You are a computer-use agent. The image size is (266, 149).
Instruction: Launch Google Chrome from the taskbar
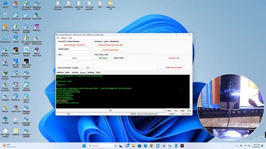point(151,146)
